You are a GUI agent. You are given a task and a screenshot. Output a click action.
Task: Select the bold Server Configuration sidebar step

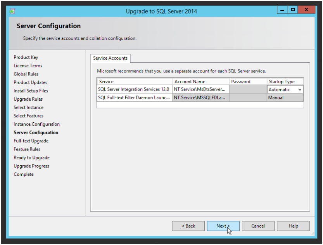[36, 133]
